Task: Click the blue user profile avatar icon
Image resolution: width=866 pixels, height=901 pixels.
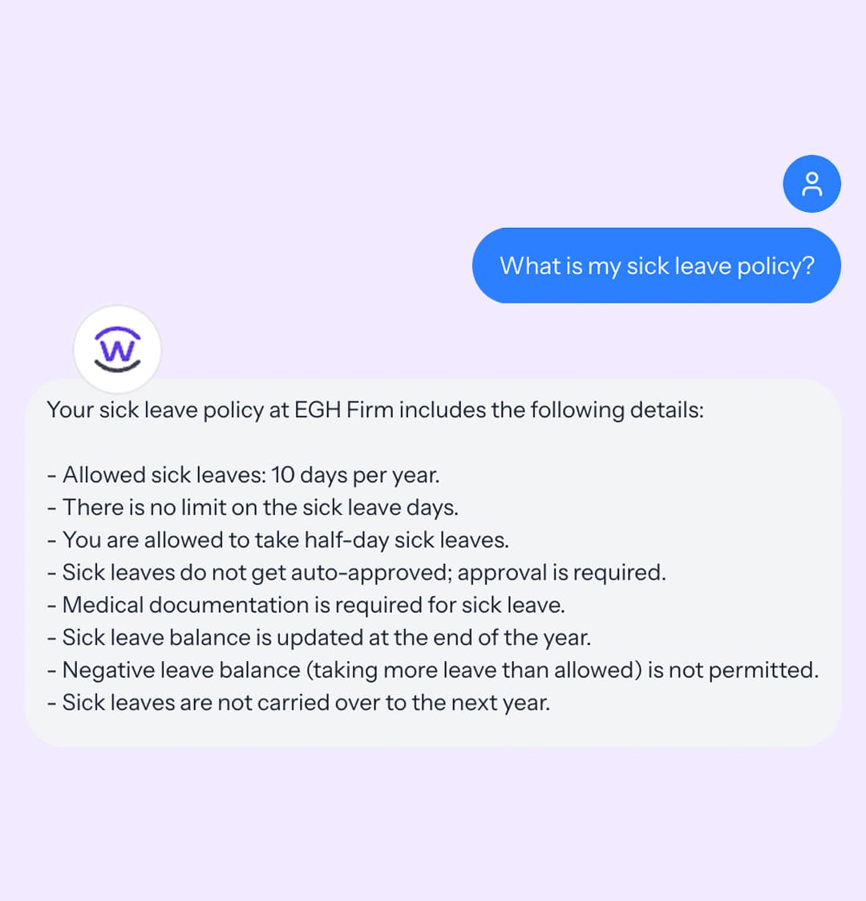Action: click(x=811, y=184)
